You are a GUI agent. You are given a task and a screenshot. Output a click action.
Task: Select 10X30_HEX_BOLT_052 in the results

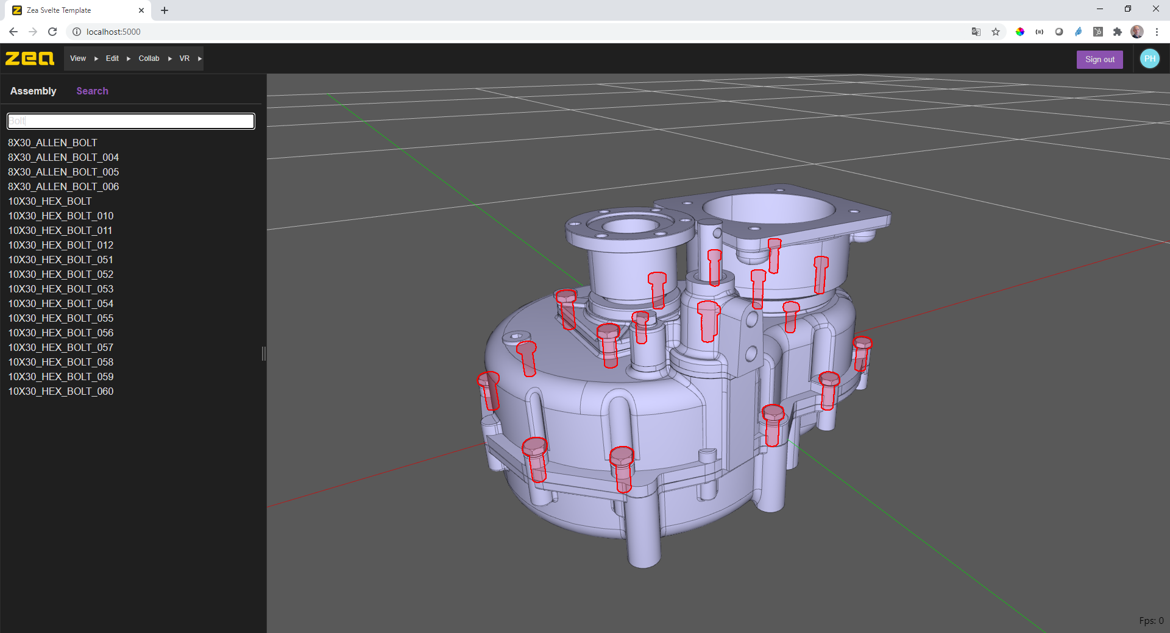click(x=61, y=274)
